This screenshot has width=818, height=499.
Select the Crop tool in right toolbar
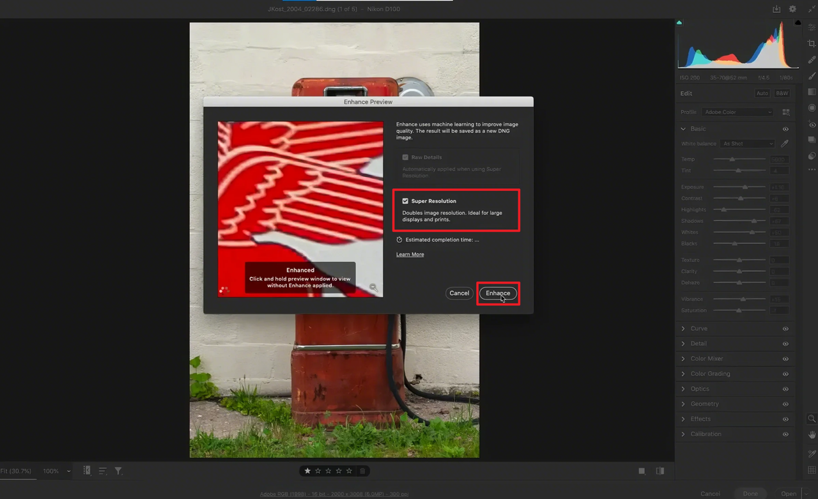[812, 42]
